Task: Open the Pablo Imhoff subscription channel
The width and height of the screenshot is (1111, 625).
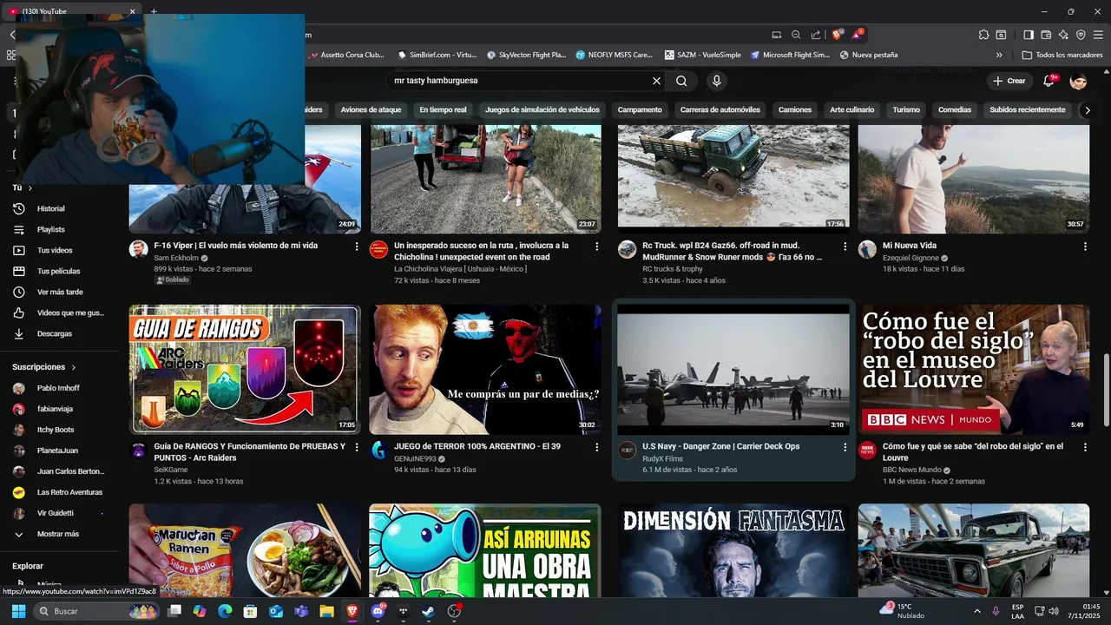Action: (x=58, y=388)
